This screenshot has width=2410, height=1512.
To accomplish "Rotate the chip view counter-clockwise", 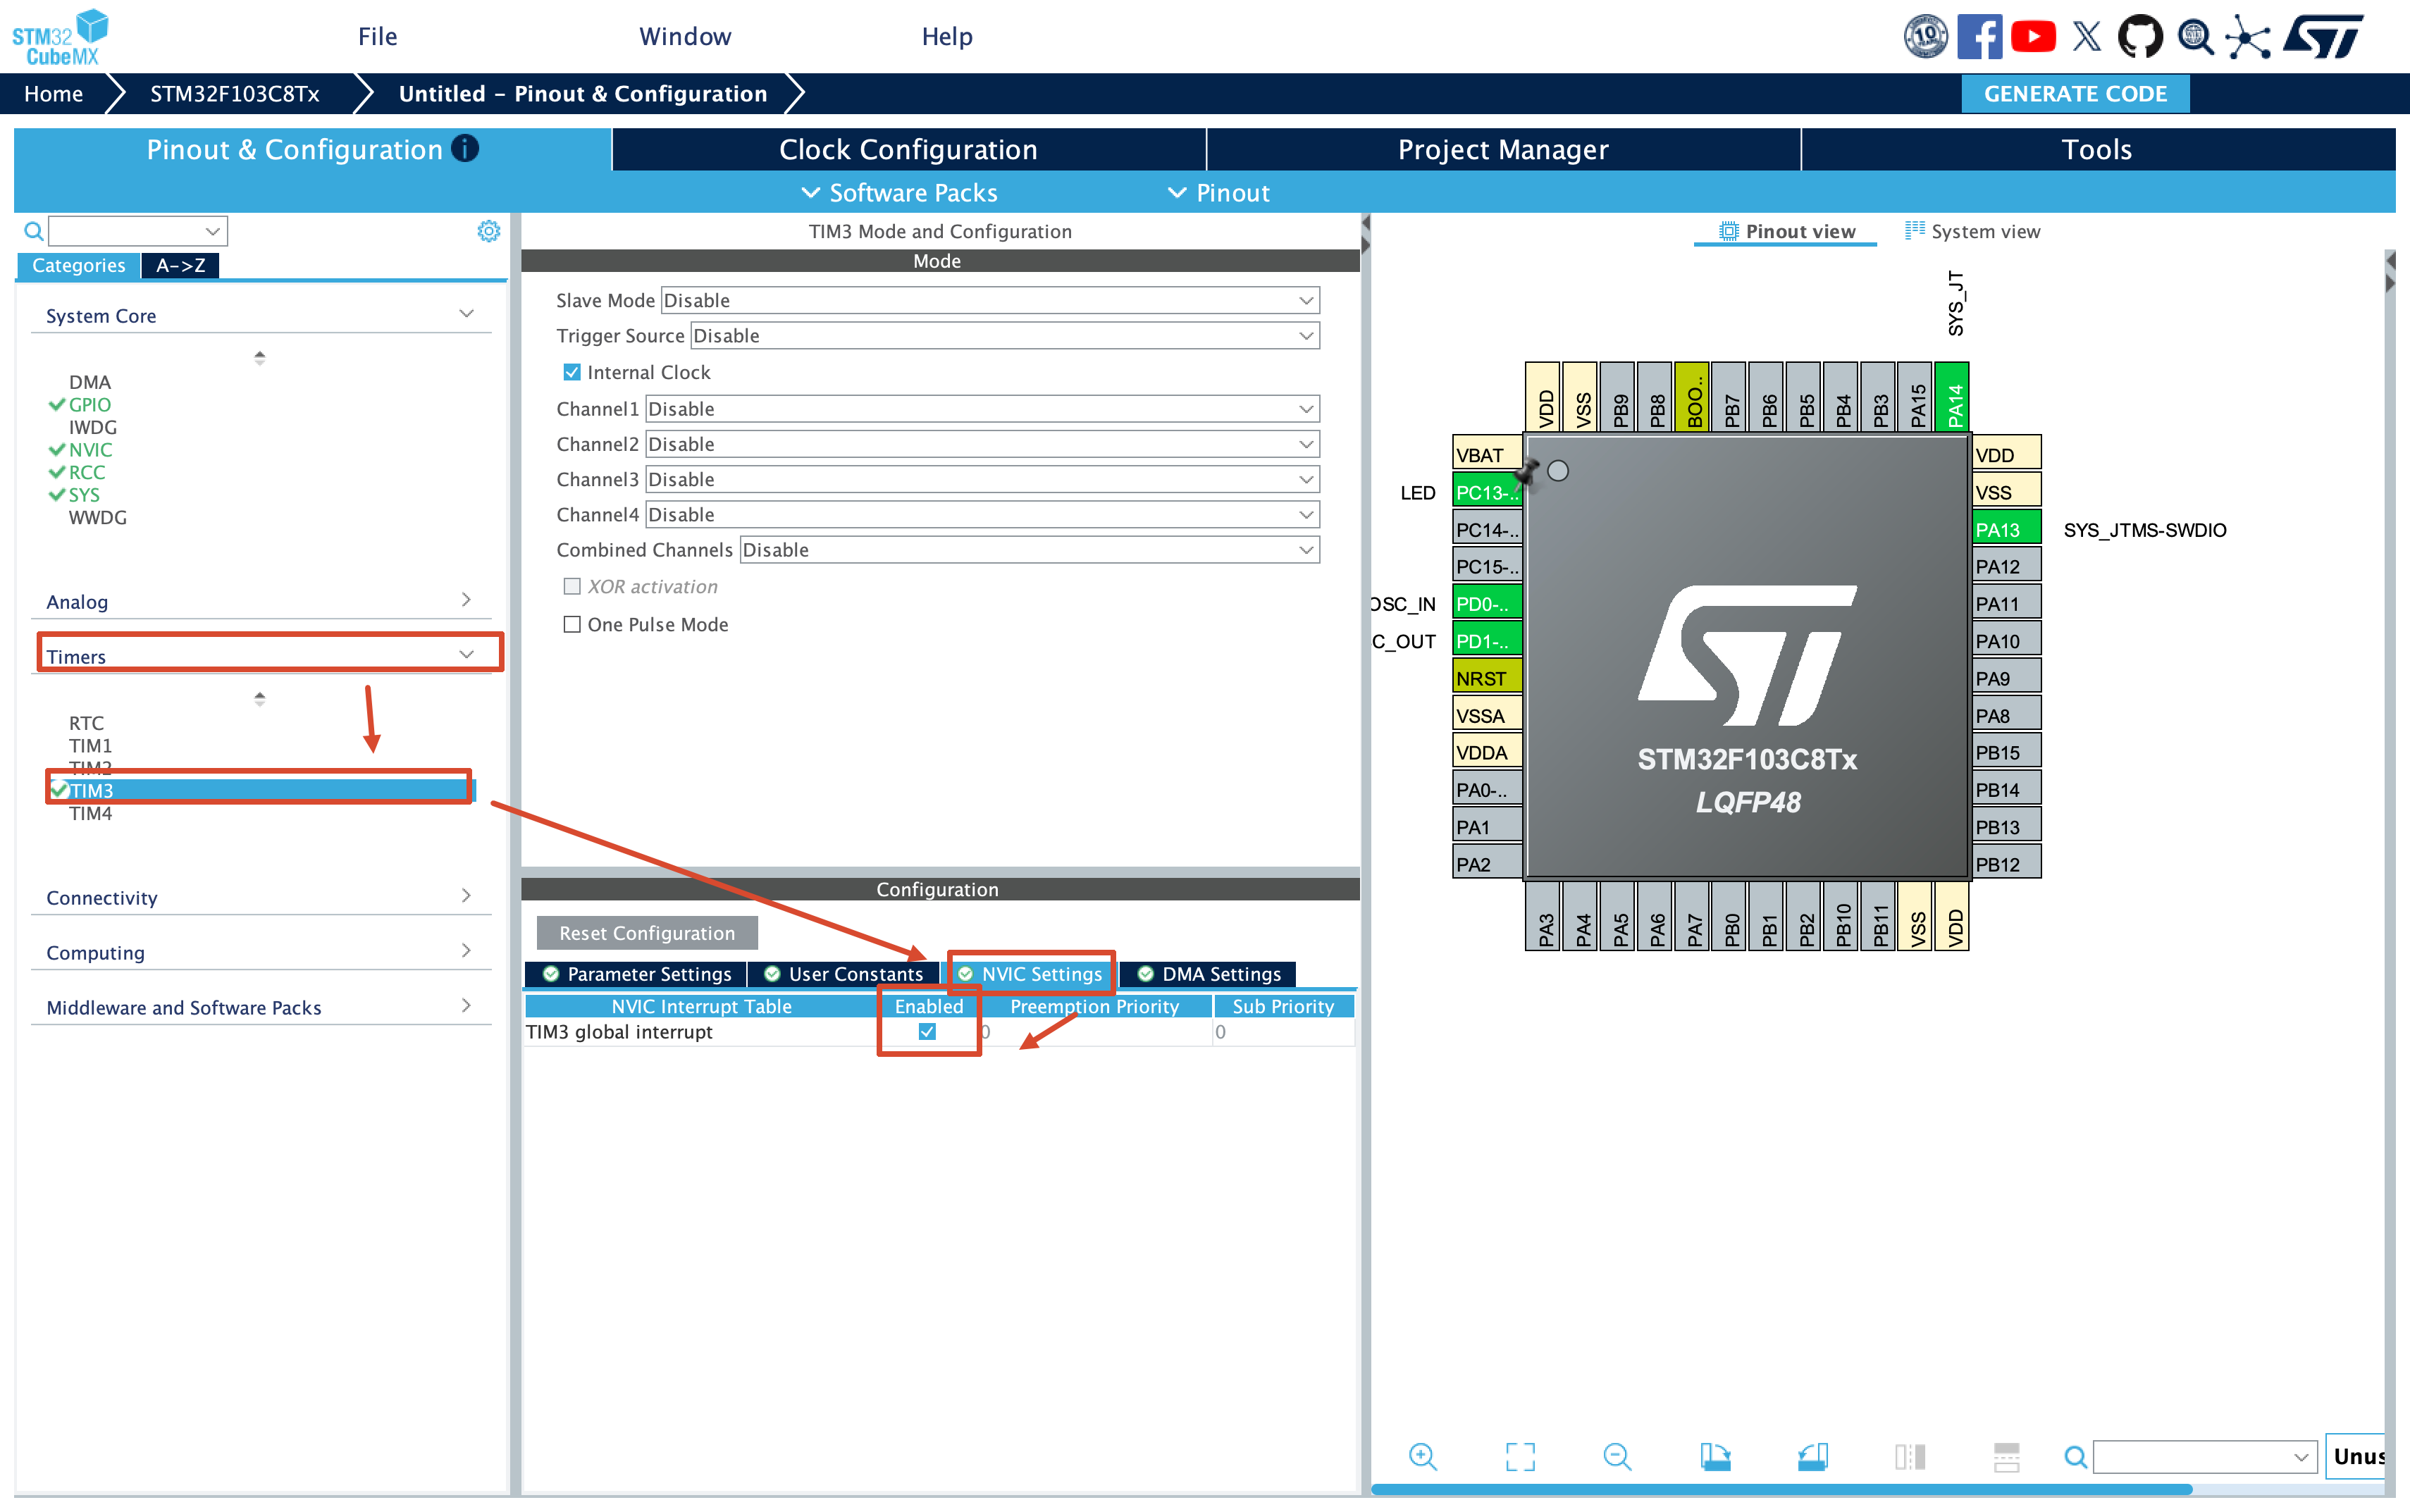I will 1812,1456.
